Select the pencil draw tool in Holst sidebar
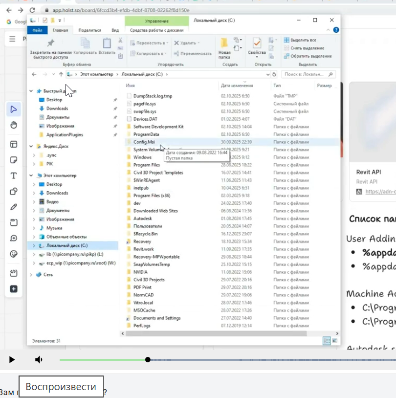This screenshot has height=398, width=396. 14,207
